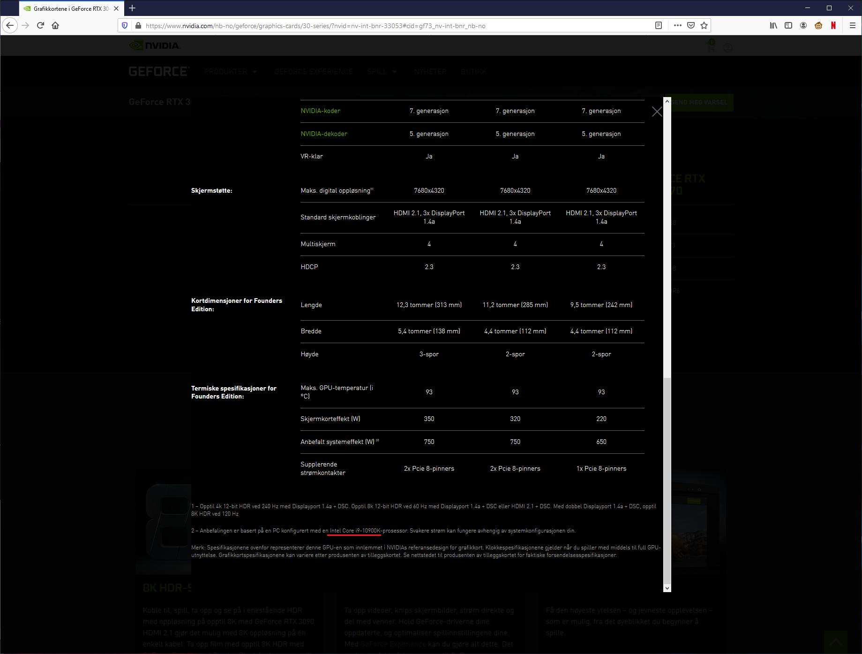Close the Grafikkortene i GeForce RTX tab

pyautogui.click(x=116, y=8)
